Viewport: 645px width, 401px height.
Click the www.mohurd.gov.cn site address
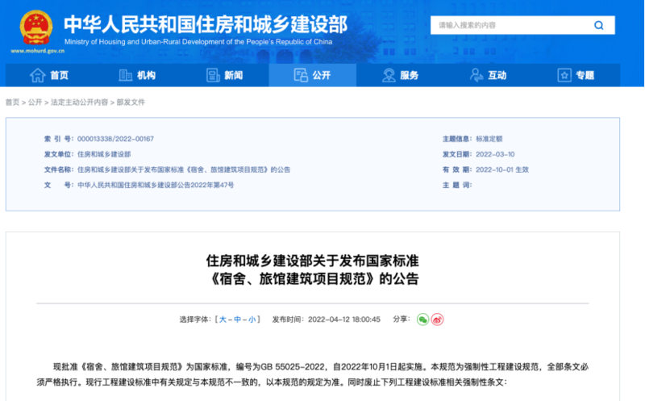pyautogui.click(x=37, y=51)
